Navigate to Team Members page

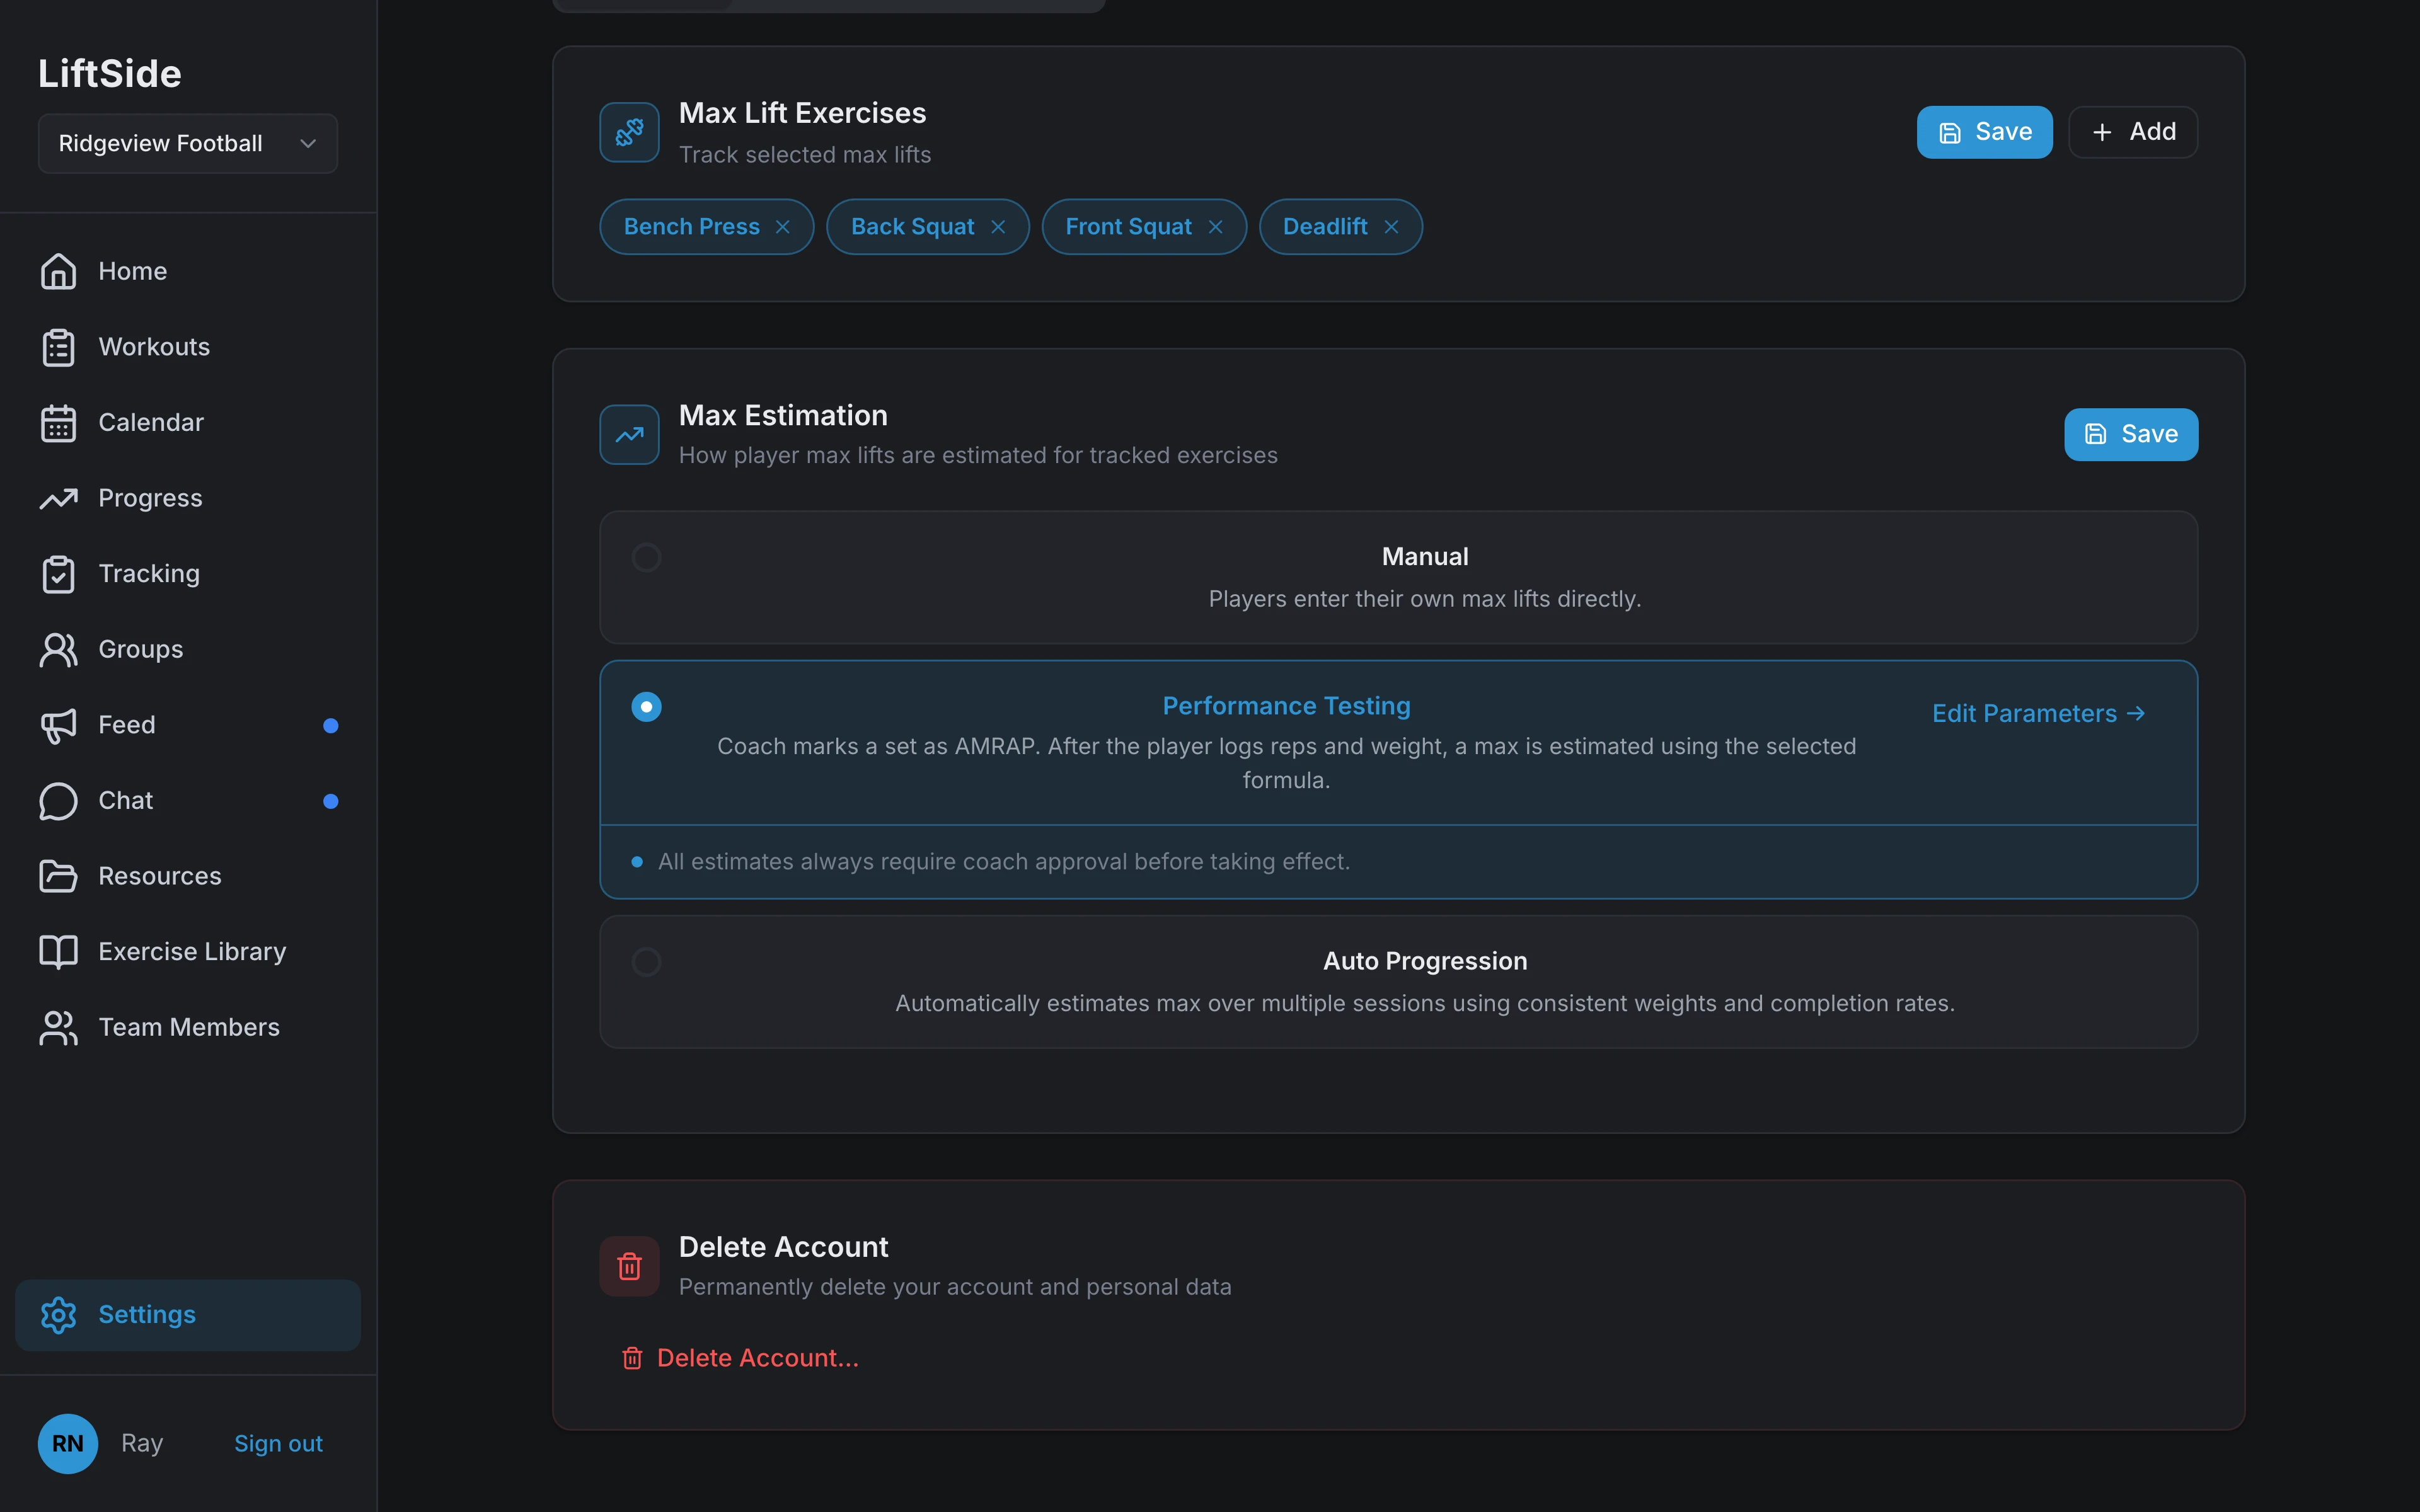click(x=188, y=1028)
